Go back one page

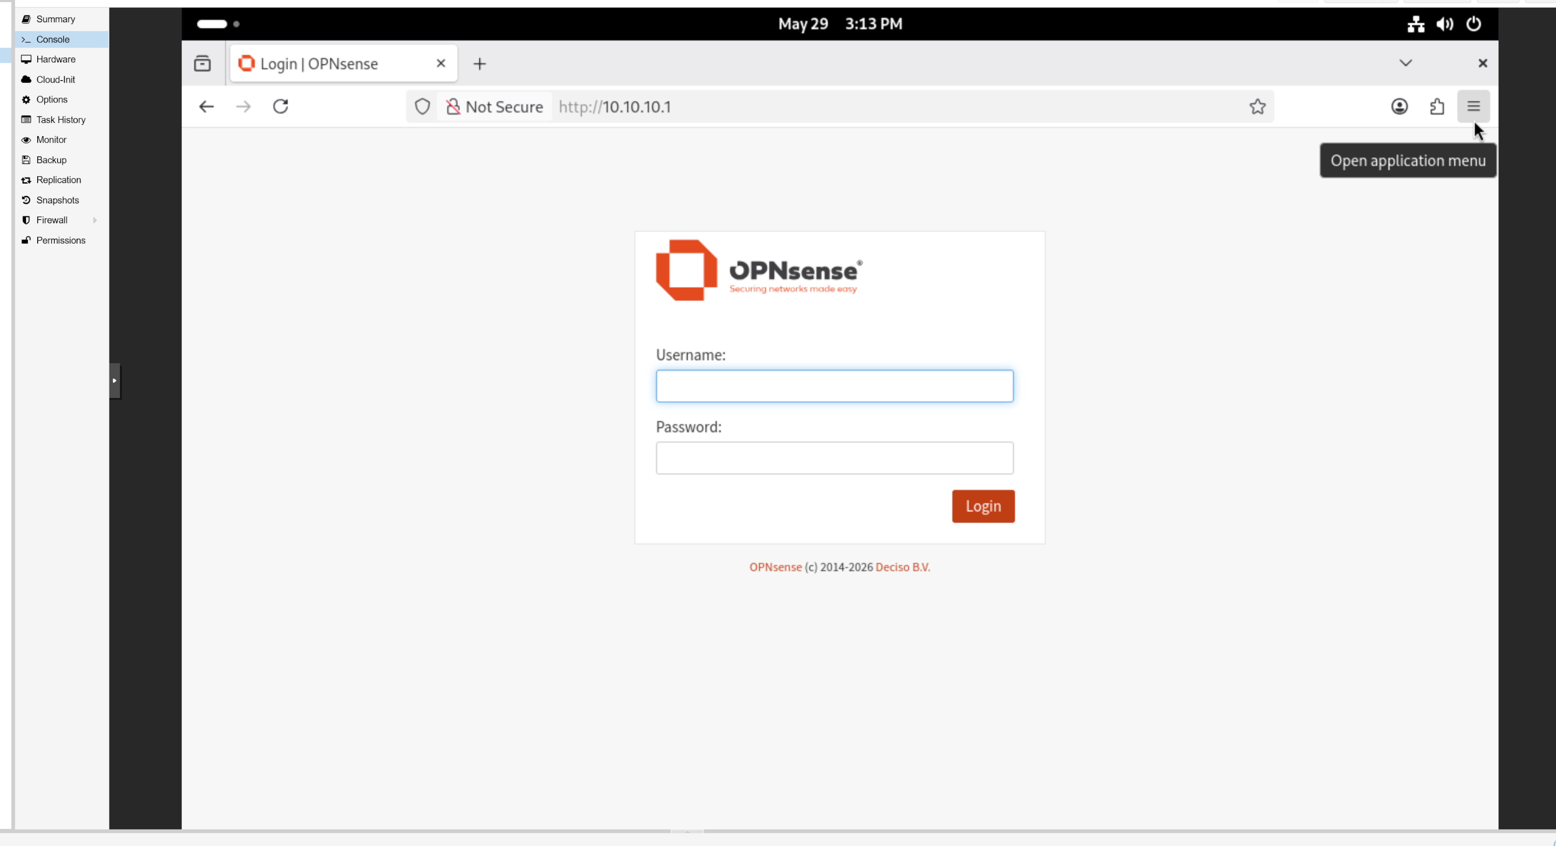pos(207,106)
